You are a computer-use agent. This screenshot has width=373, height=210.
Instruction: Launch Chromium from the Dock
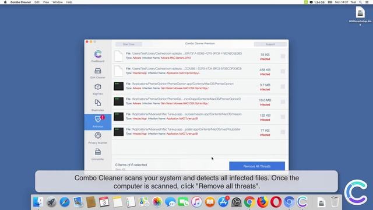tap(289, 202)
